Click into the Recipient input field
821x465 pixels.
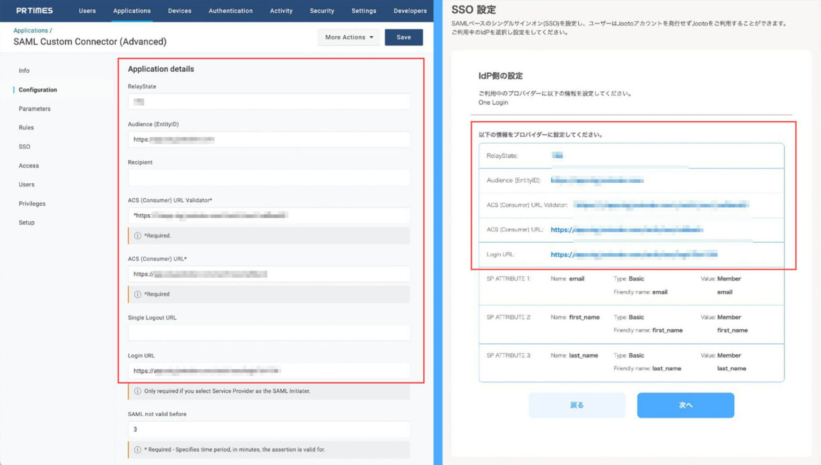pos(269,178)
